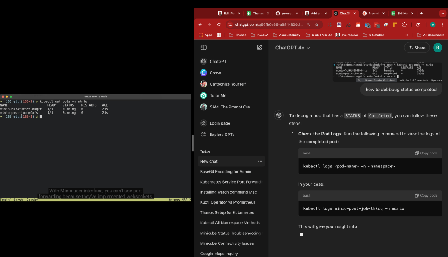Open Base64 Encoding for Admin chat
The image size is (448, 257).
point(231,172)
